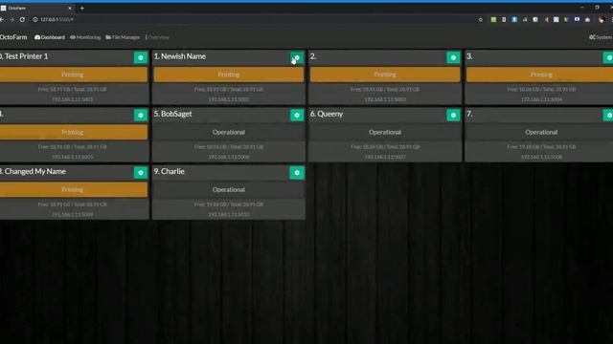This screenshot has height=344, width=613.
Task: Click the "6. Queeny" title
Action: 327,114
